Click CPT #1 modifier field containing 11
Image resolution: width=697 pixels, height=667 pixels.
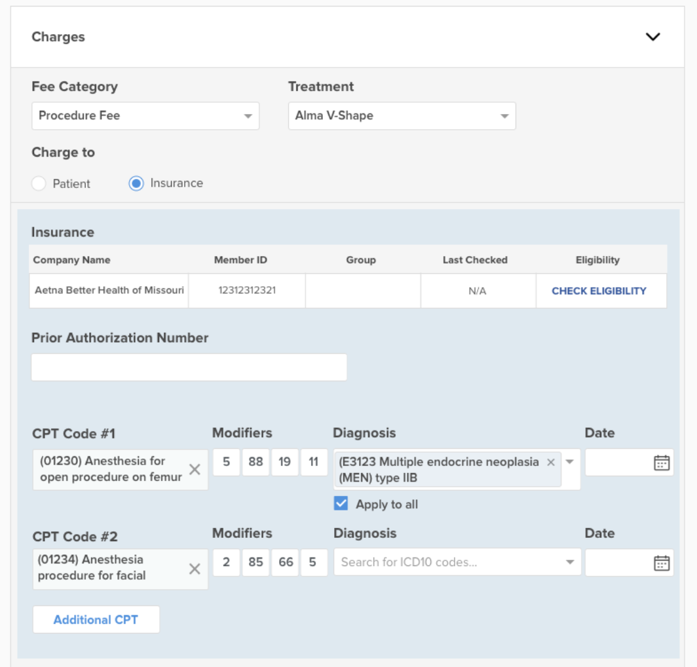[x=314, y=462]
